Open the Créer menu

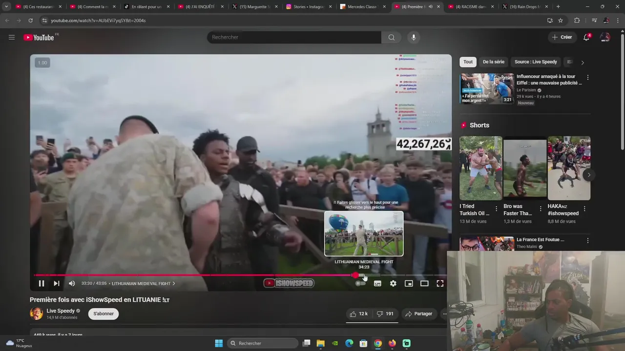[562, 37]
